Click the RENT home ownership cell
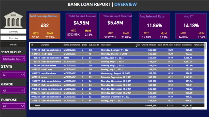The height and width of the screenshot is (117, 209). point(66,58)
